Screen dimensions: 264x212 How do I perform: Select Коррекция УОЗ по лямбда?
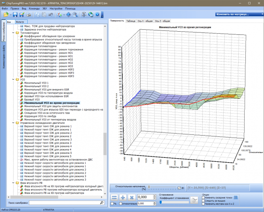pos(40,116)
